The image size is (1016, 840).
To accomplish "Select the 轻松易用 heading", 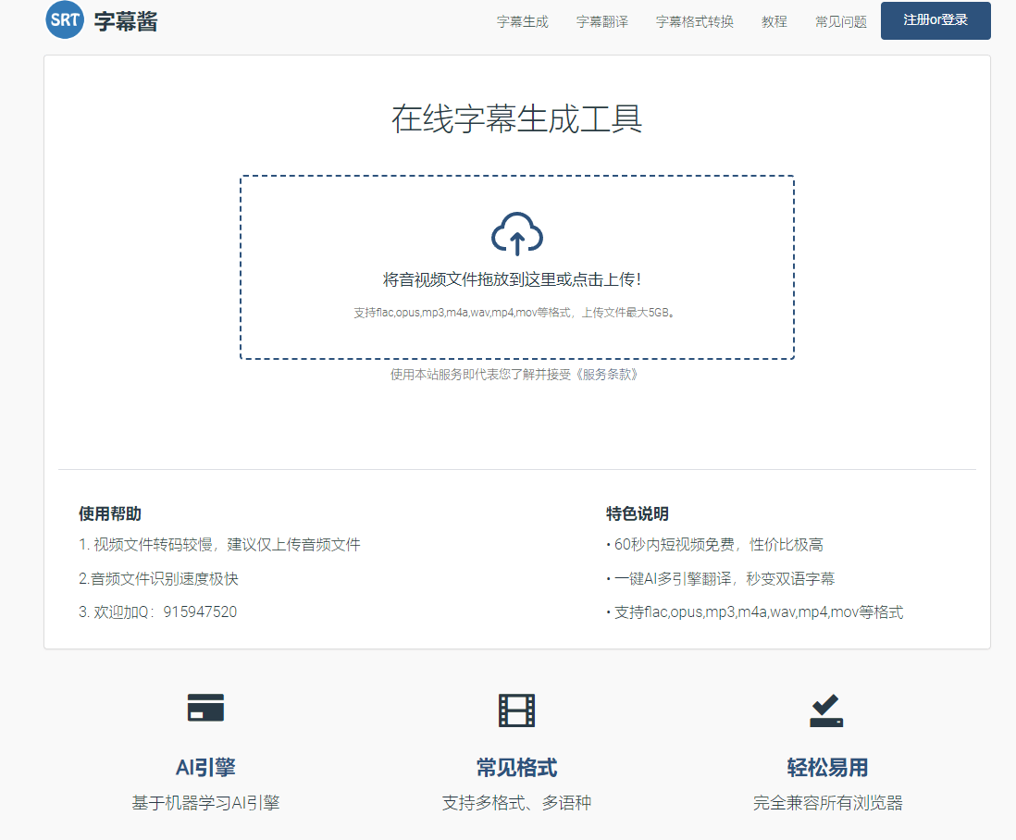I will coord(826,768).
